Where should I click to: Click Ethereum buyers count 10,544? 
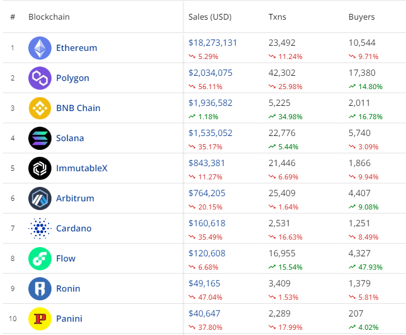coord(362,42)
